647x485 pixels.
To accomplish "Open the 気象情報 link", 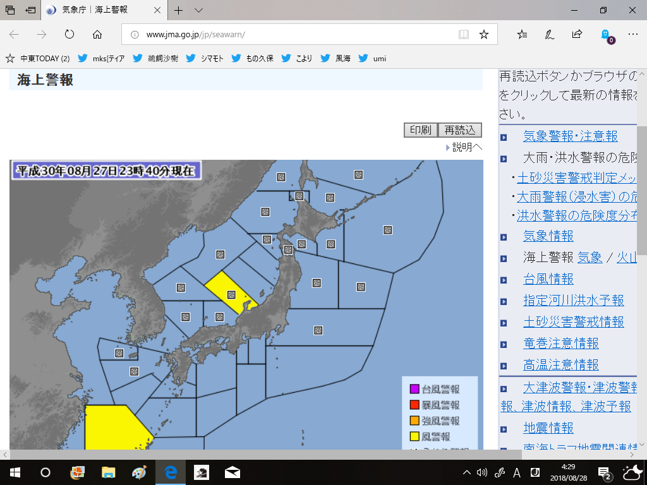I will click(x=548, y=236).
